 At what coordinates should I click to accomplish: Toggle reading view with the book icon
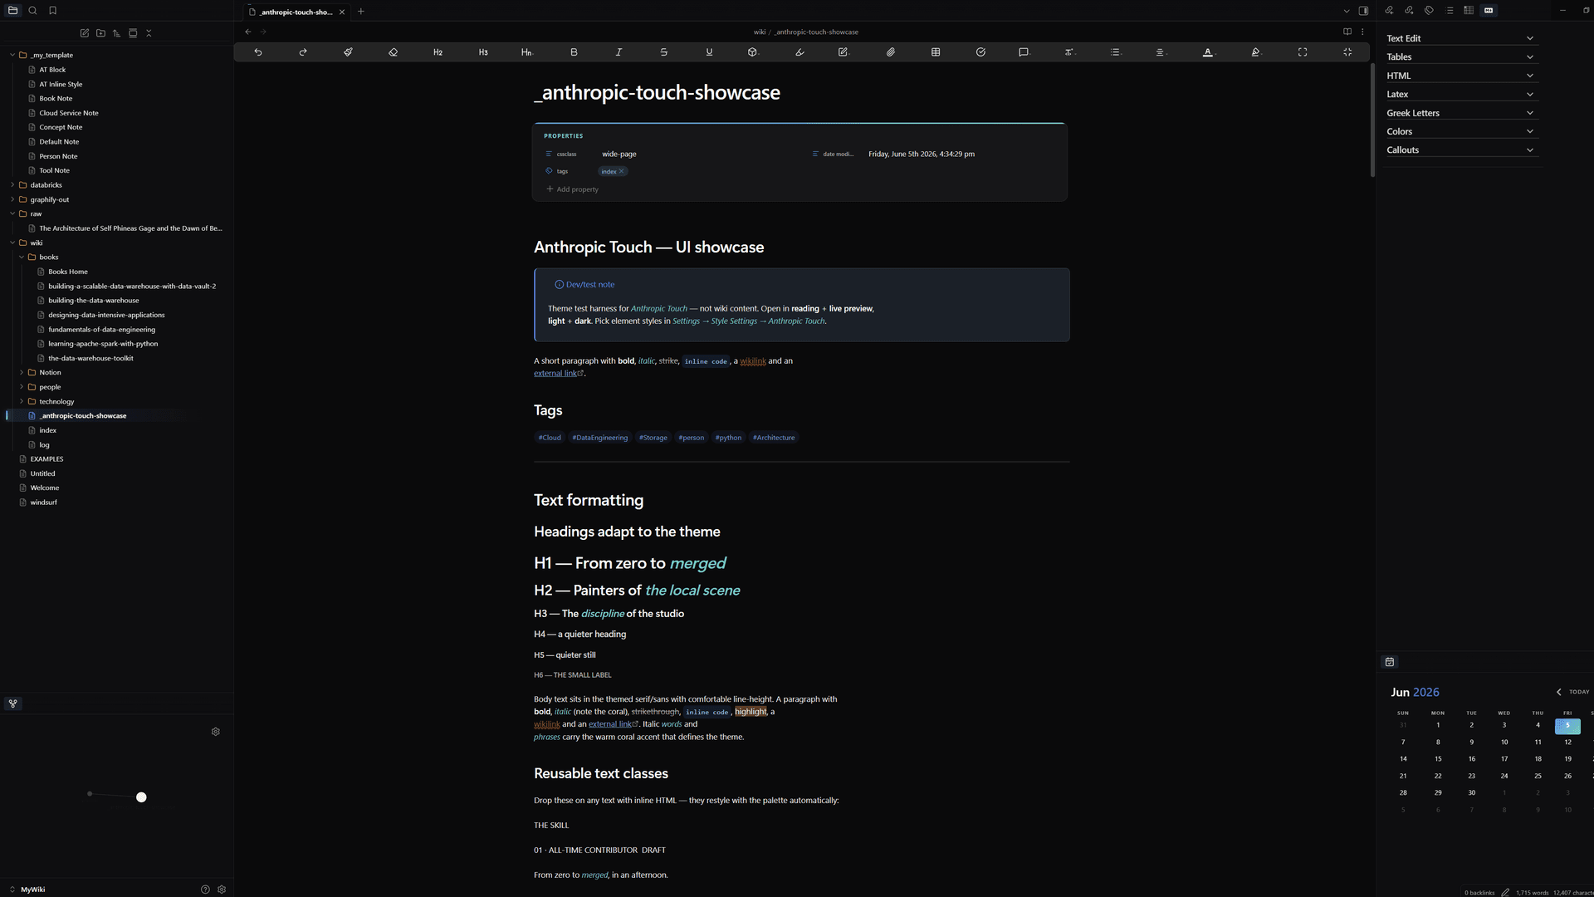(1347, 32)
